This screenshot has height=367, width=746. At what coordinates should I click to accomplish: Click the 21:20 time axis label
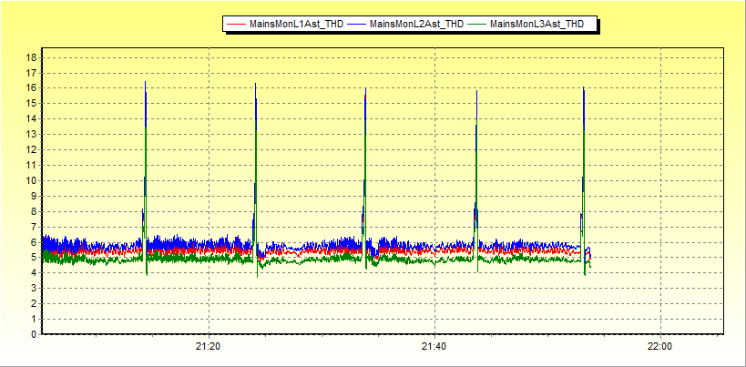pyautogui.click(x=209, y=347)
